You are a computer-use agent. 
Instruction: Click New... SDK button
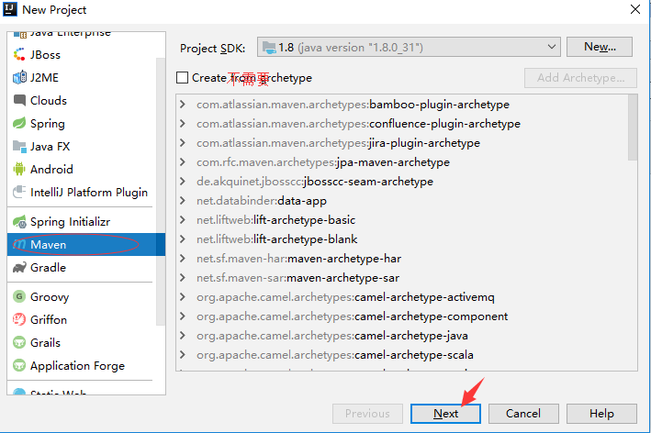coord(600,47)
